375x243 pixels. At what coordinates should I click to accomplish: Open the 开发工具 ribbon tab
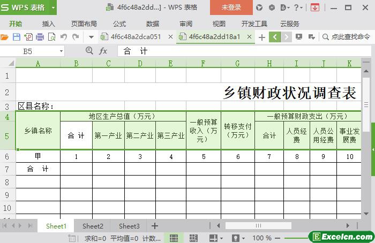click(254, 24)
